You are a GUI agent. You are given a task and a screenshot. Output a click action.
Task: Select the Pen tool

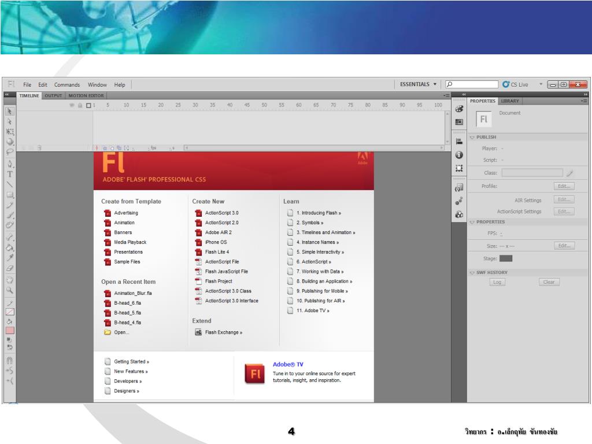(10, 164)
